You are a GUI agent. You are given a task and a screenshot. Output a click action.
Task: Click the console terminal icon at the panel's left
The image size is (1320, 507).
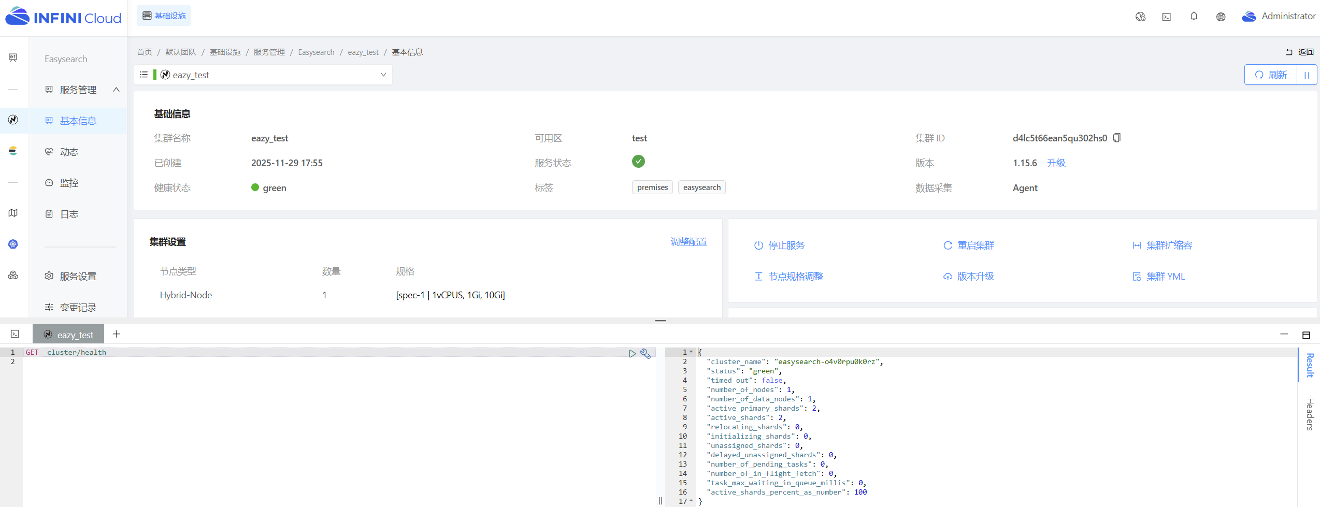pyautogui.click(x=15, y=335)
